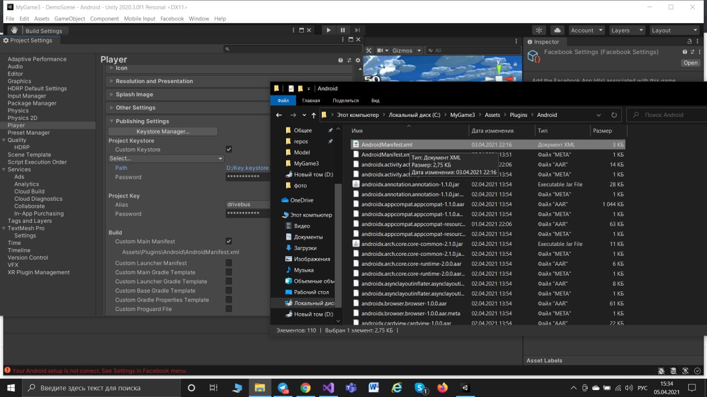Open the Account dropdown
707x397 pixels.
(586, 30)
